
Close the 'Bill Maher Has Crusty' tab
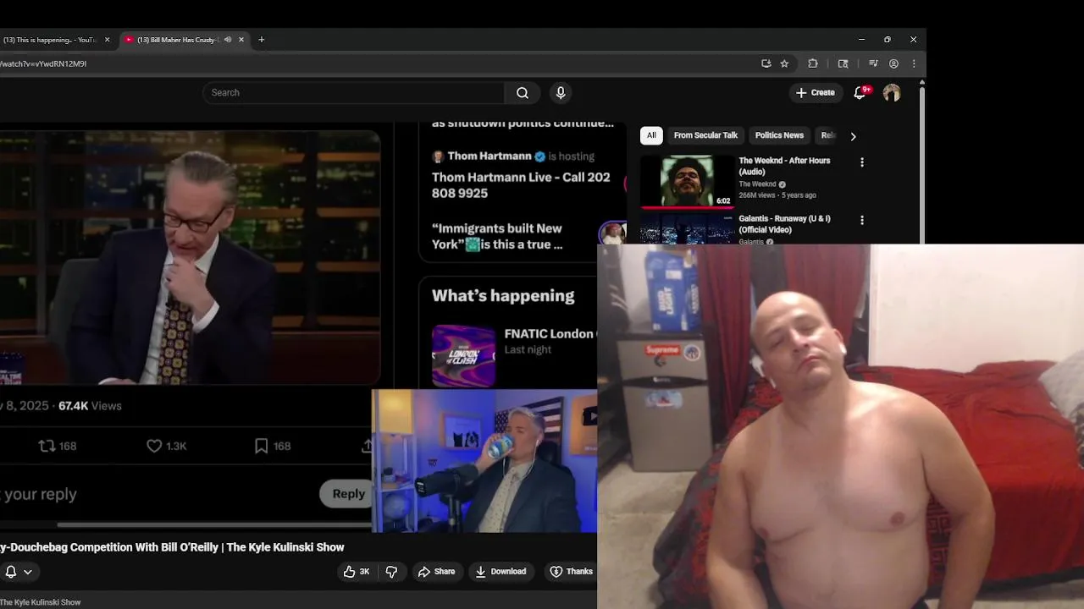pyautogui.click(x=241, y=40)
